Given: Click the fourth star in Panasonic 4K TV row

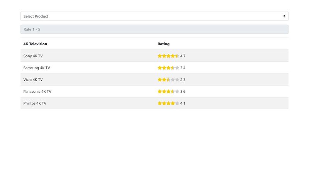Looking at the screenshot, I should coord(173,92).
